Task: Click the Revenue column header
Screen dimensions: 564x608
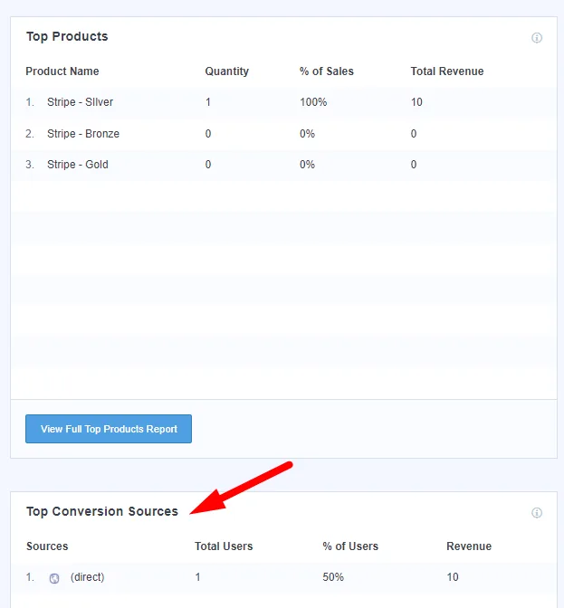Action: click(469, 546)
